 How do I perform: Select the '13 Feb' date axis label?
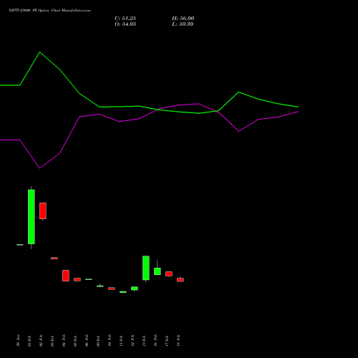[x=144, y=341]
